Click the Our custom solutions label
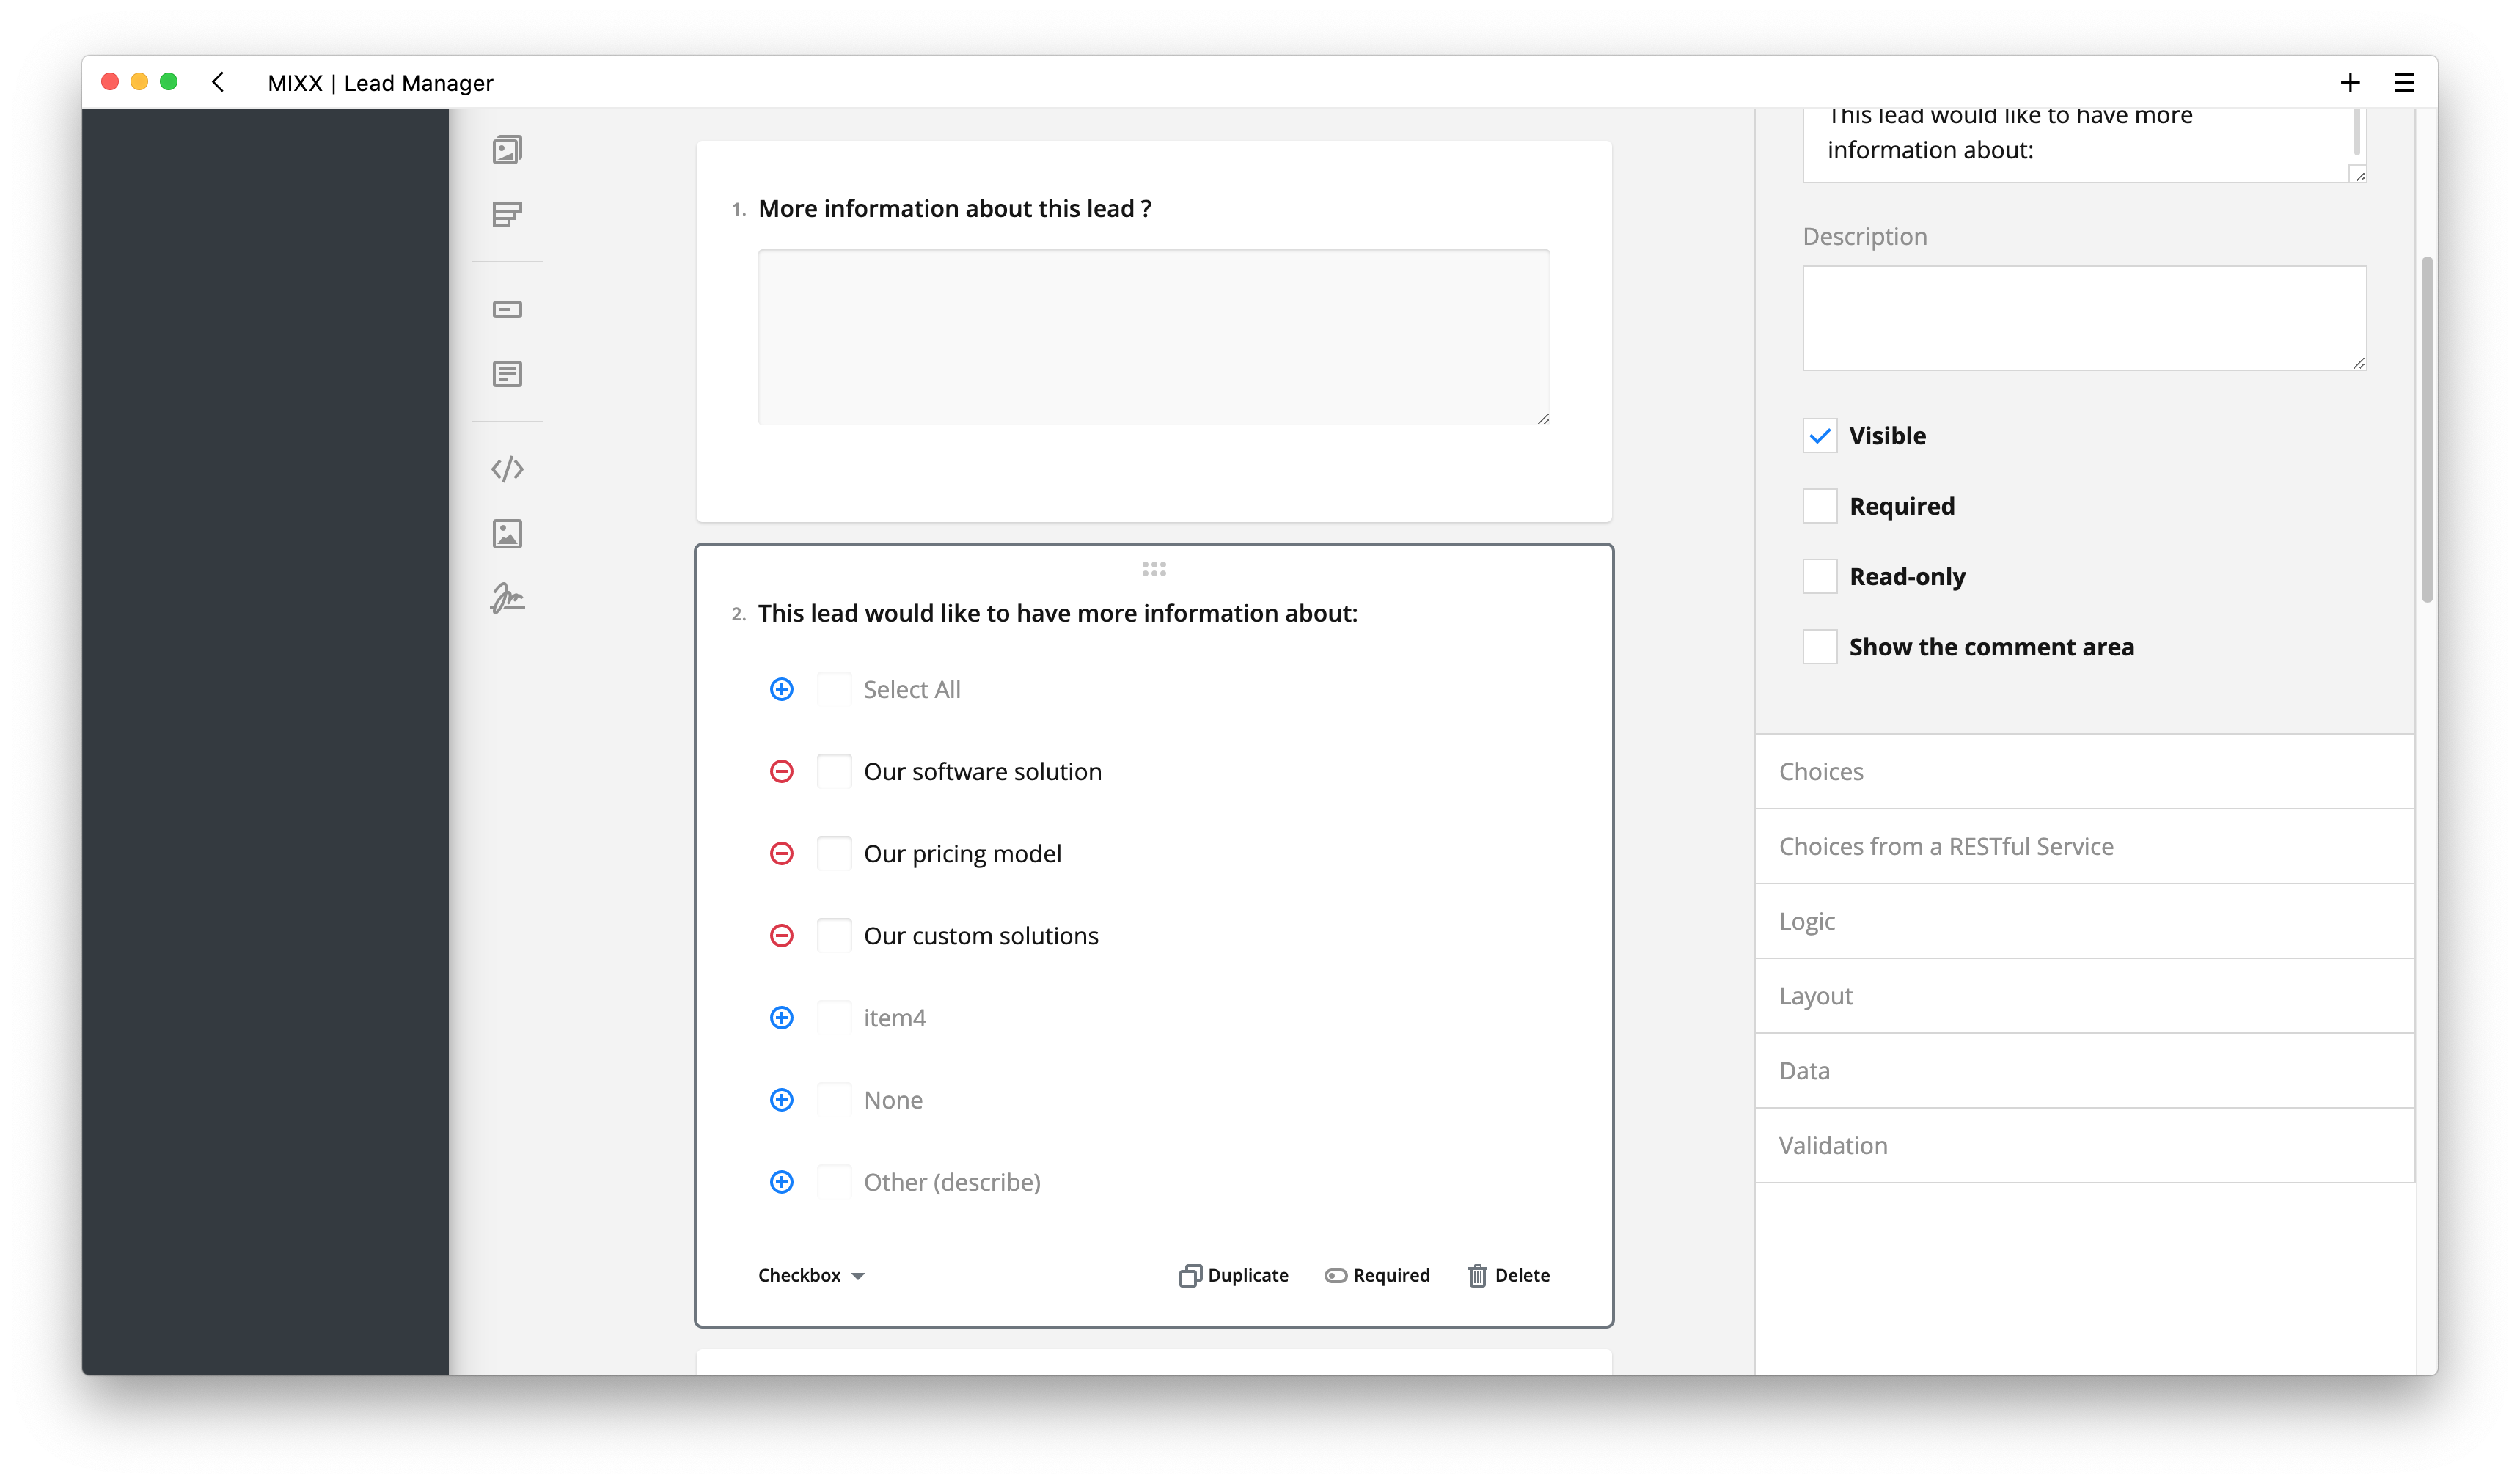 [x=981, y=935]
